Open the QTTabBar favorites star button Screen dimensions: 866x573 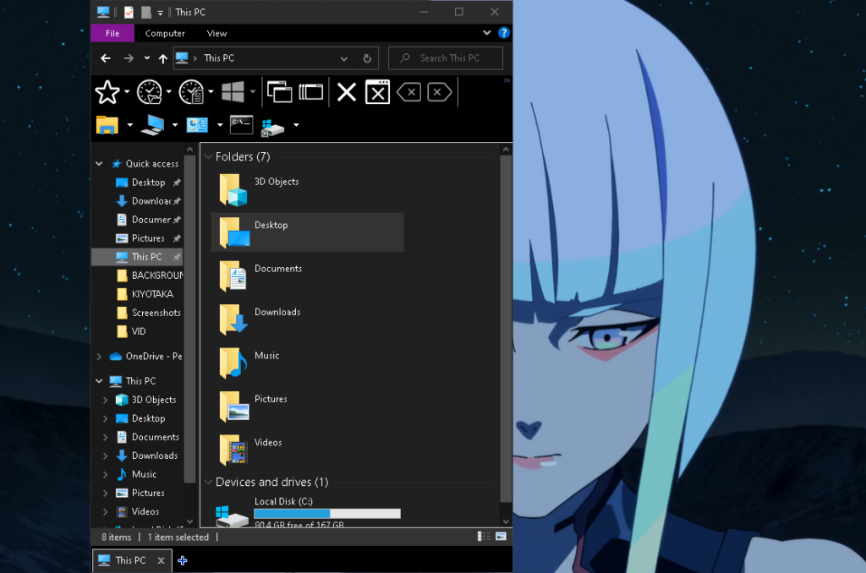pyautogui.click(x=107, y=92)
